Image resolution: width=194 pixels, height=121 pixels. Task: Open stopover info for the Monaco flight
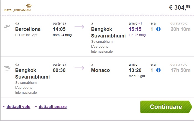coord(159,70)
